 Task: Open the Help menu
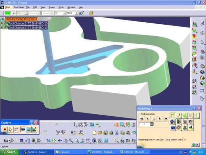81,7
